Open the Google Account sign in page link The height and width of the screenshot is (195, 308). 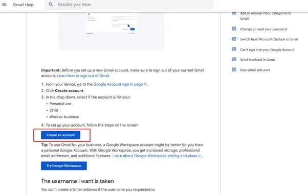[118, 84]
